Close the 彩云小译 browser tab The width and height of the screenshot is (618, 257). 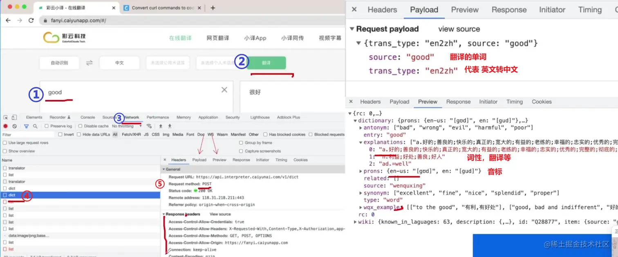point(113,8)
